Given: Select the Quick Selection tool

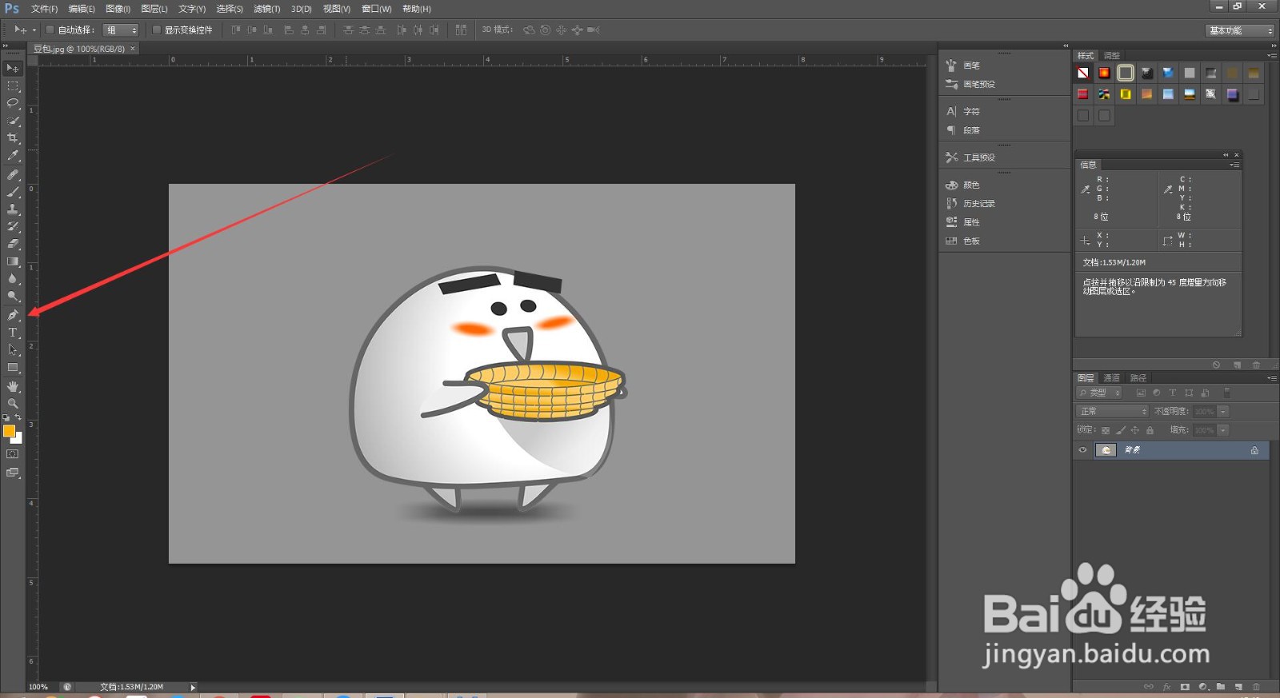Looking at the screenshot, I should click(13, 121).
